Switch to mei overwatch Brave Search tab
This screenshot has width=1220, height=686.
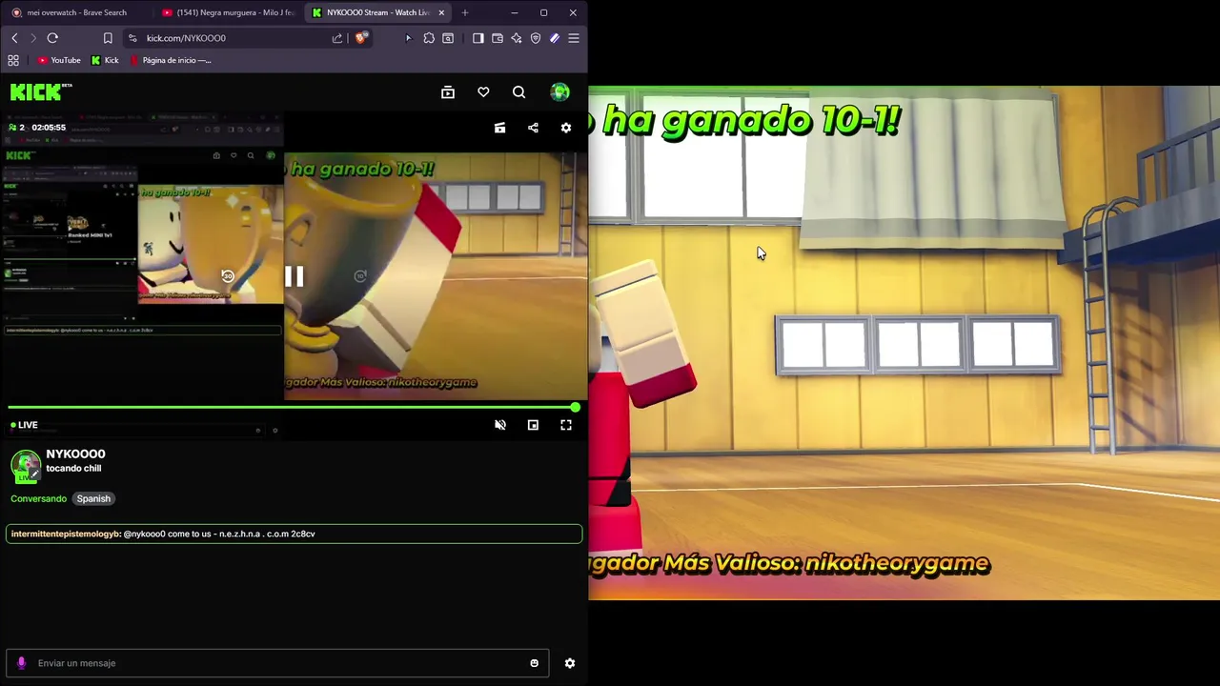click(x=76, y=12)
